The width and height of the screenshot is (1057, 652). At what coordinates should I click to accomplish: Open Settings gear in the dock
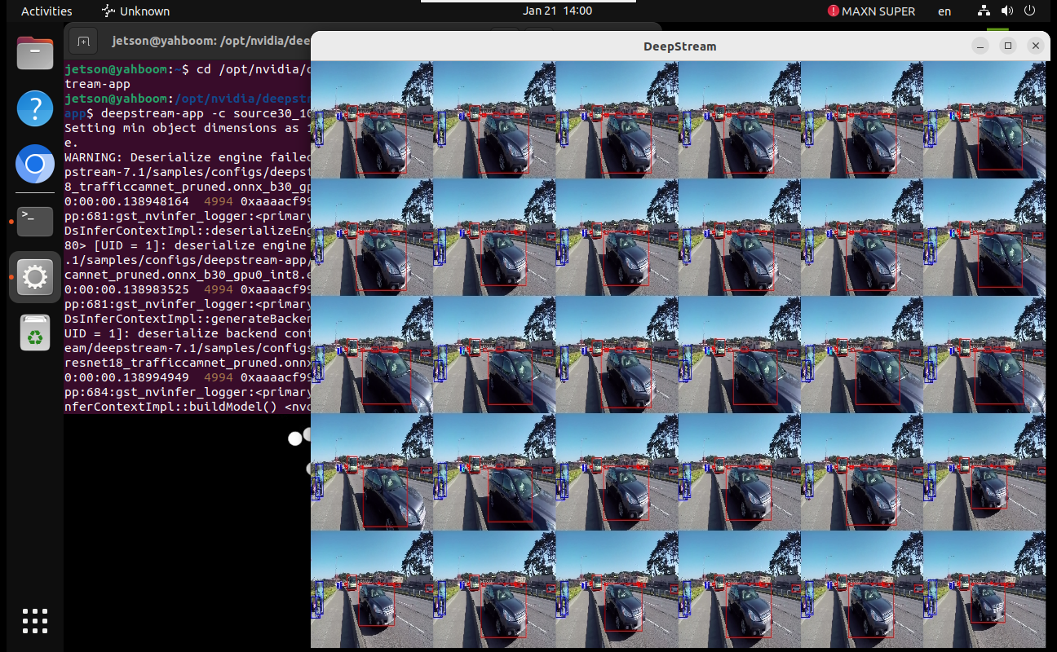tap(35, 278)
